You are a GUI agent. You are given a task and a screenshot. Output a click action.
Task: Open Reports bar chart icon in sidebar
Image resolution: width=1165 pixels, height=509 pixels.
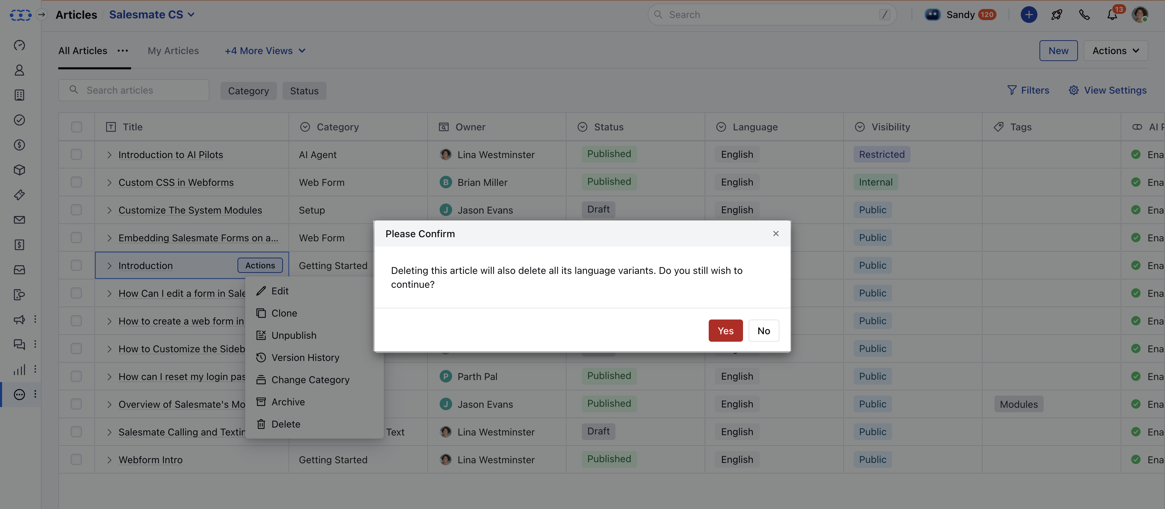tap(19, 370)
